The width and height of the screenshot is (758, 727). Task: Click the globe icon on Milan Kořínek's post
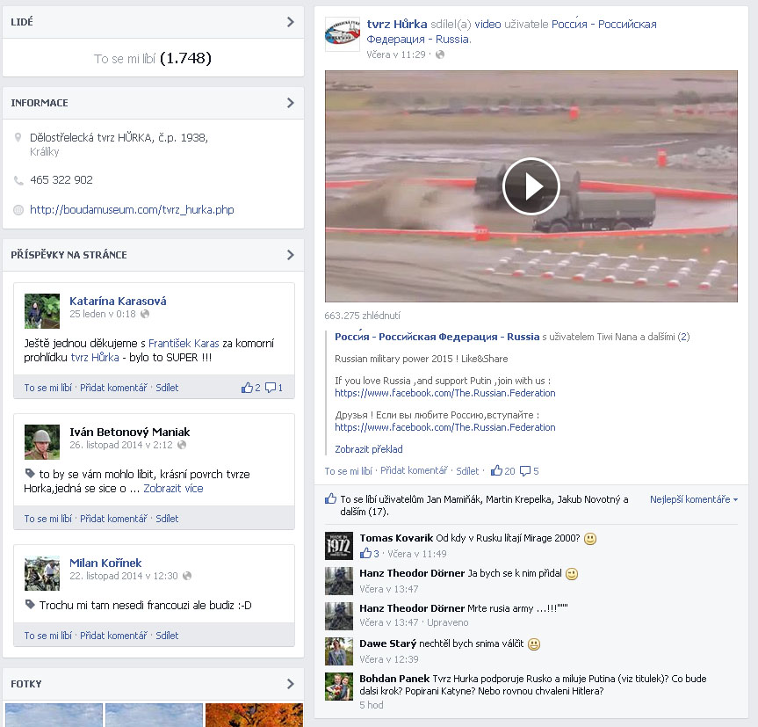click(188, 576)
